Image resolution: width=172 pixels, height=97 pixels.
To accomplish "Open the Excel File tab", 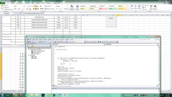I will point(2,3).
